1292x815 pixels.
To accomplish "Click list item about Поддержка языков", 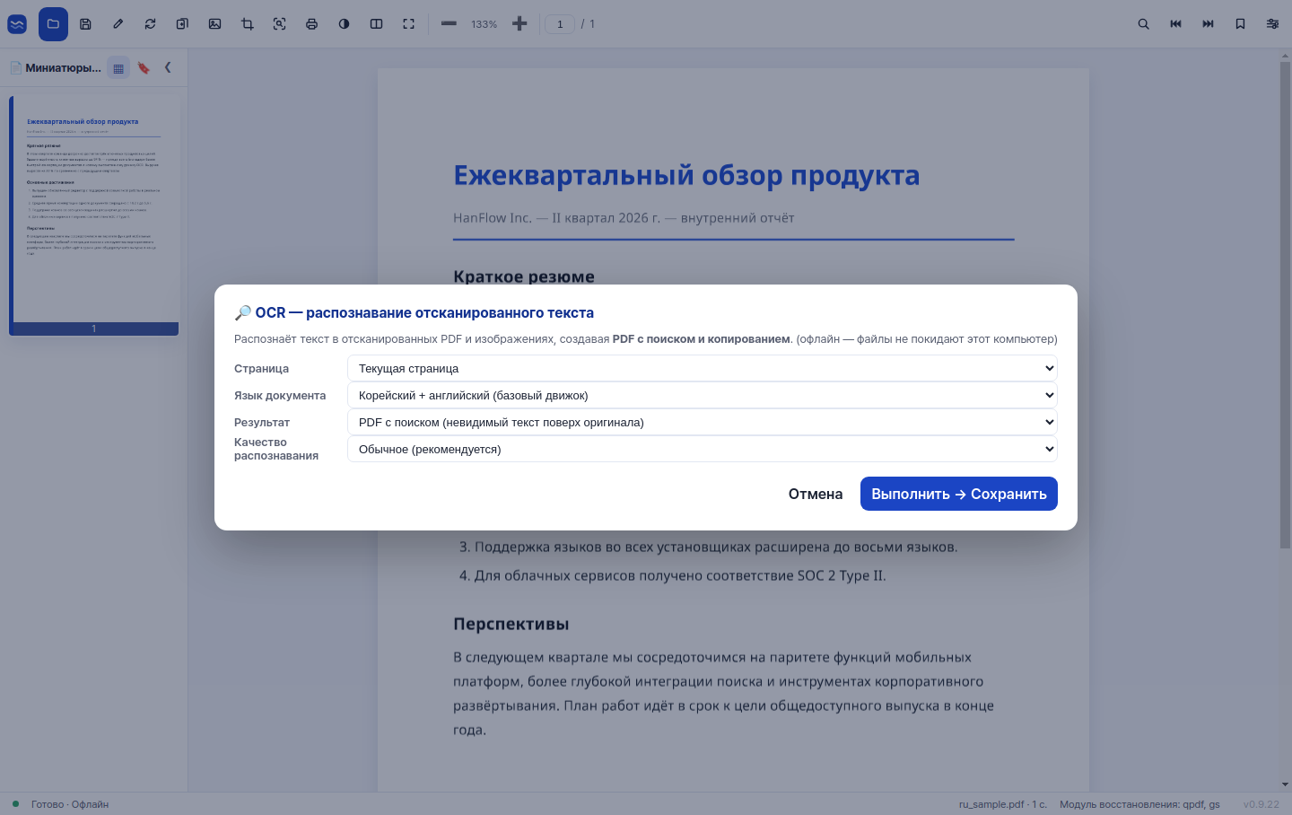I will 709,547.
